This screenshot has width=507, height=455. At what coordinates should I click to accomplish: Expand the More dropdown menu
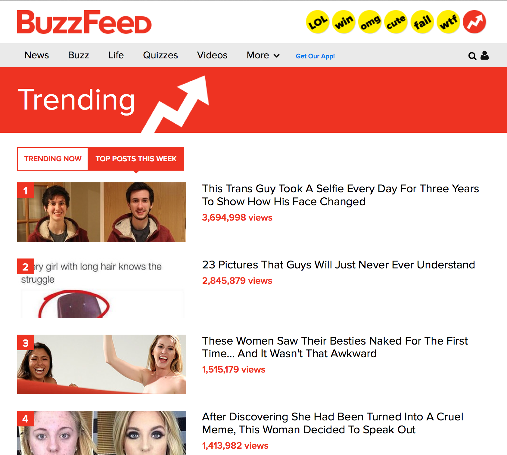click(x=263, y=55)
